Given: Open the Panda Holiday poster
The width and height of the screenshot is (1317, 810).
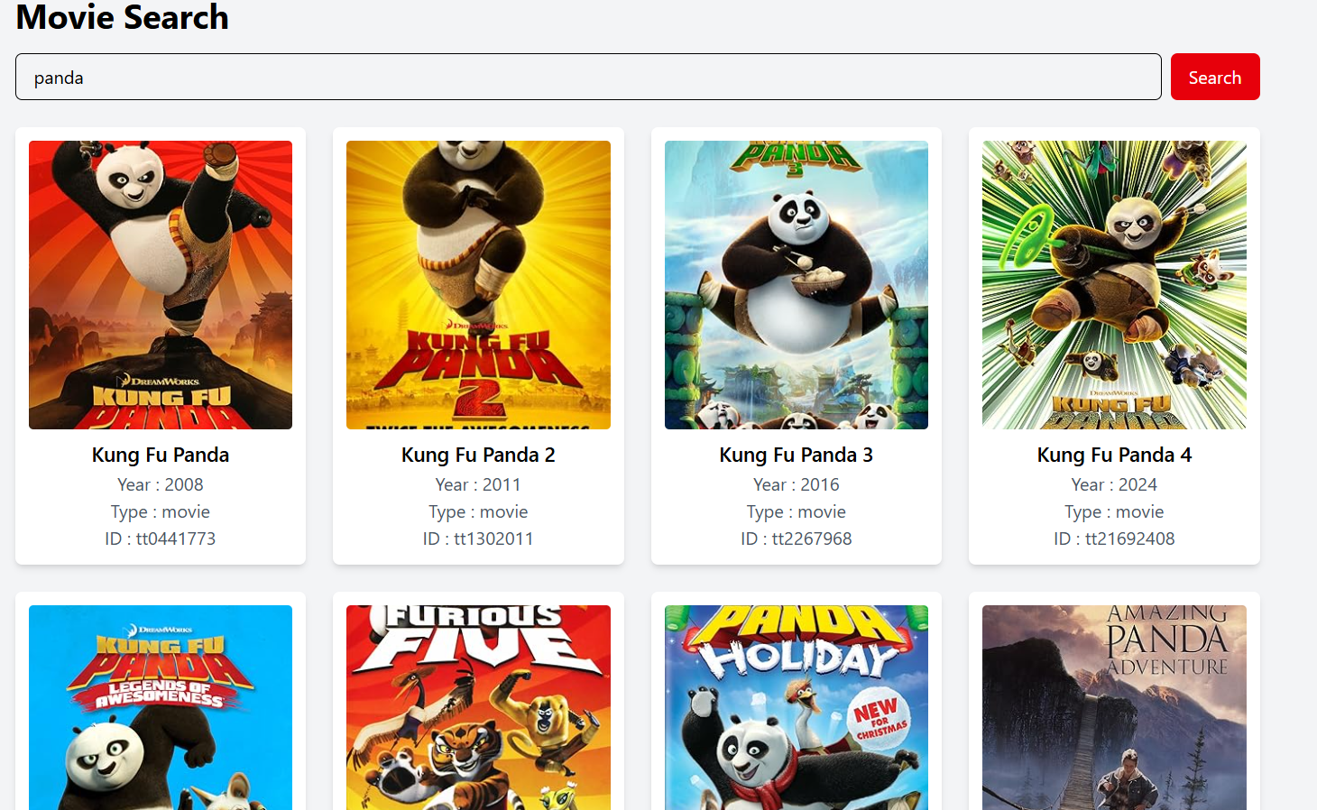Looking at the screenshot, I should pyautogui.click(x=797, y=707).
